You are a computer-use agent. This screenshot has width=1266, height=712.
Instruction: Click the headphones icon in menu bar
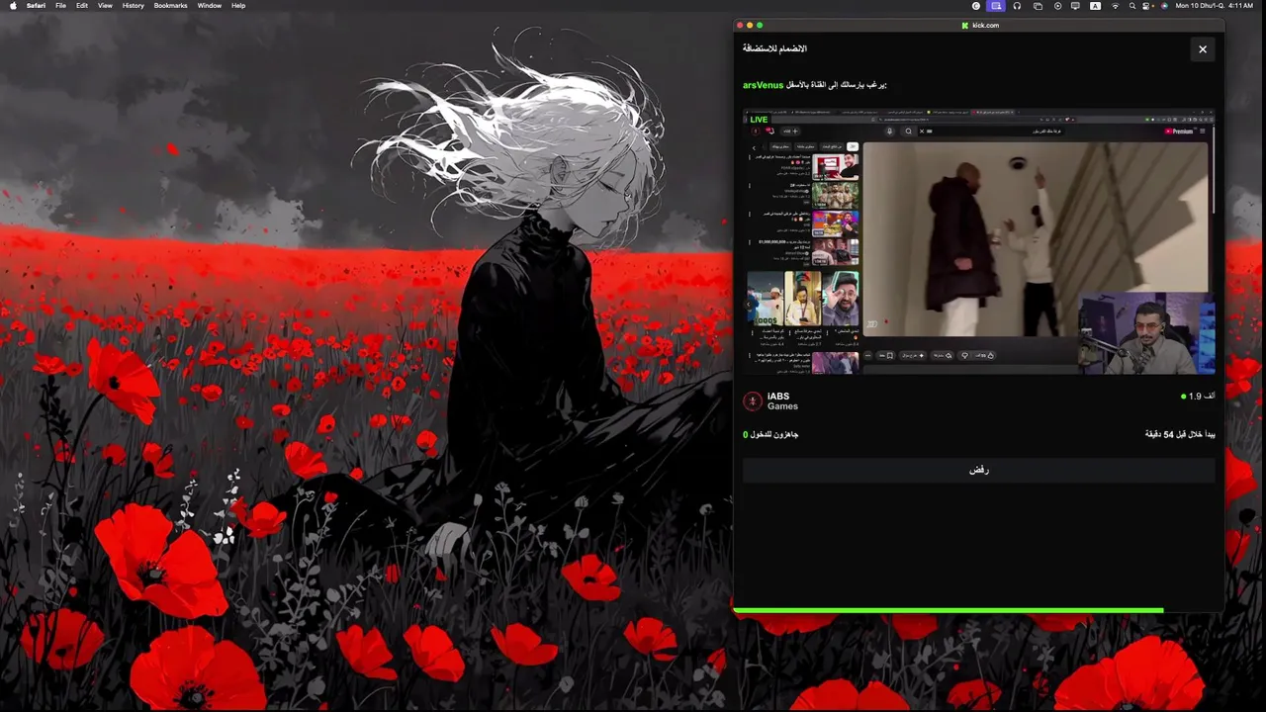tap(1017, 5)
